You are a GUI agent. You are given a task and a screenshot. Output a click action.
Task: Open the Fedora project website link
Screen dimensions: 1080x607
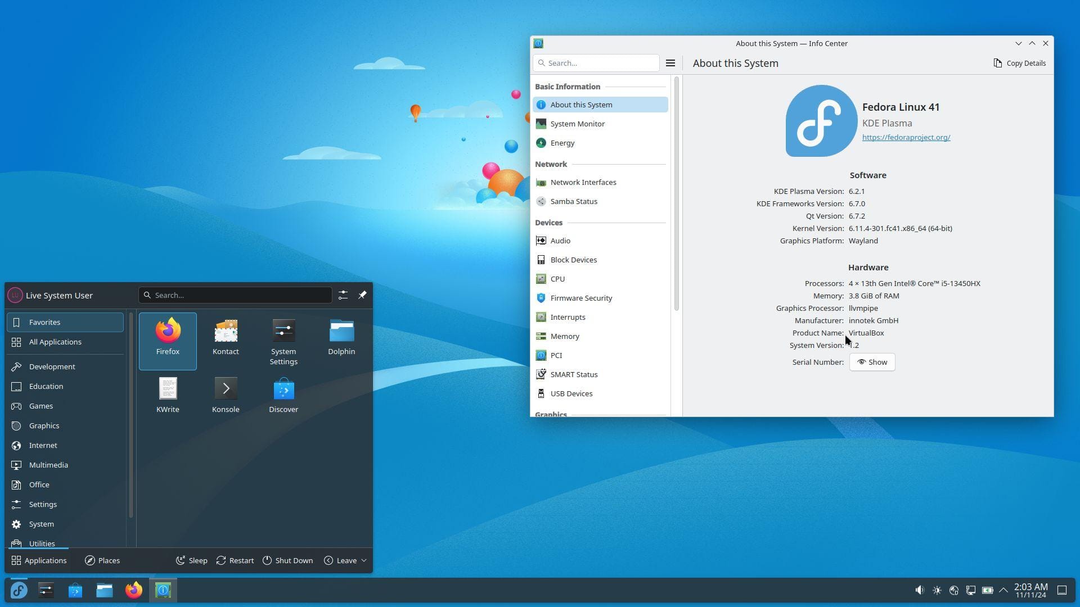906,137
